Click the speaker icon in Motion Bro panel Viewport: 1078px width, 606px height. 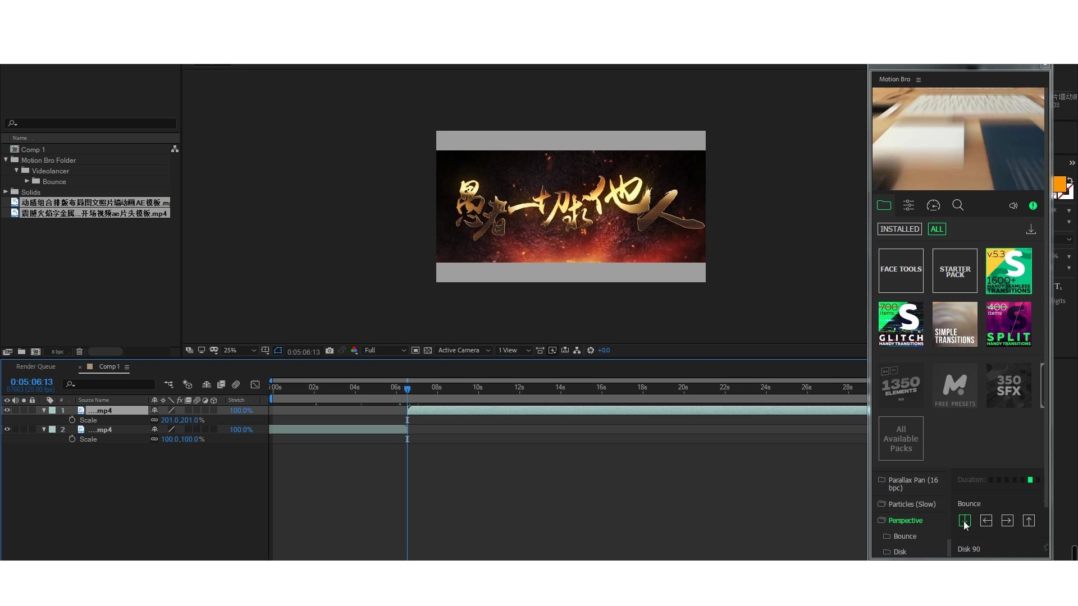point(1013,205)
